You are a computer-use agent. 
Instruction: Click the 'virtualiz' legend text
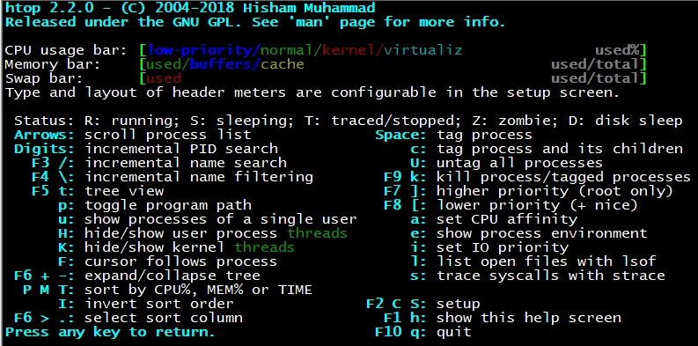click(x=422, y=50)
